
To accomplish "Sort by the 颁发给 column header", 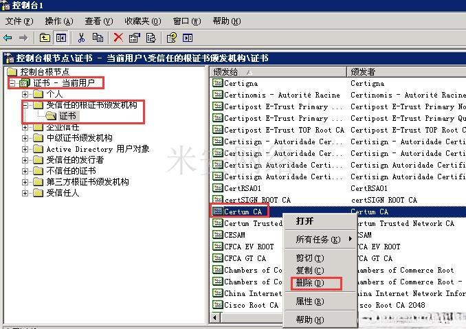I will [278, 71].
